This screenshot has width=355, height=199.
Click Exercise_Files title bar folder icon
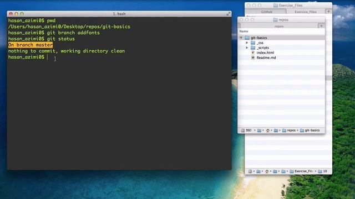pyautogui.click(x=276, y=5)
